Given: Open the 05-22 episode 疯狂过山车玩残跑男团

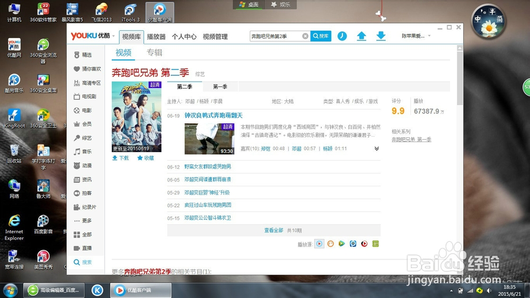Looking at the screenshot, I should click(x=208, y=205).
